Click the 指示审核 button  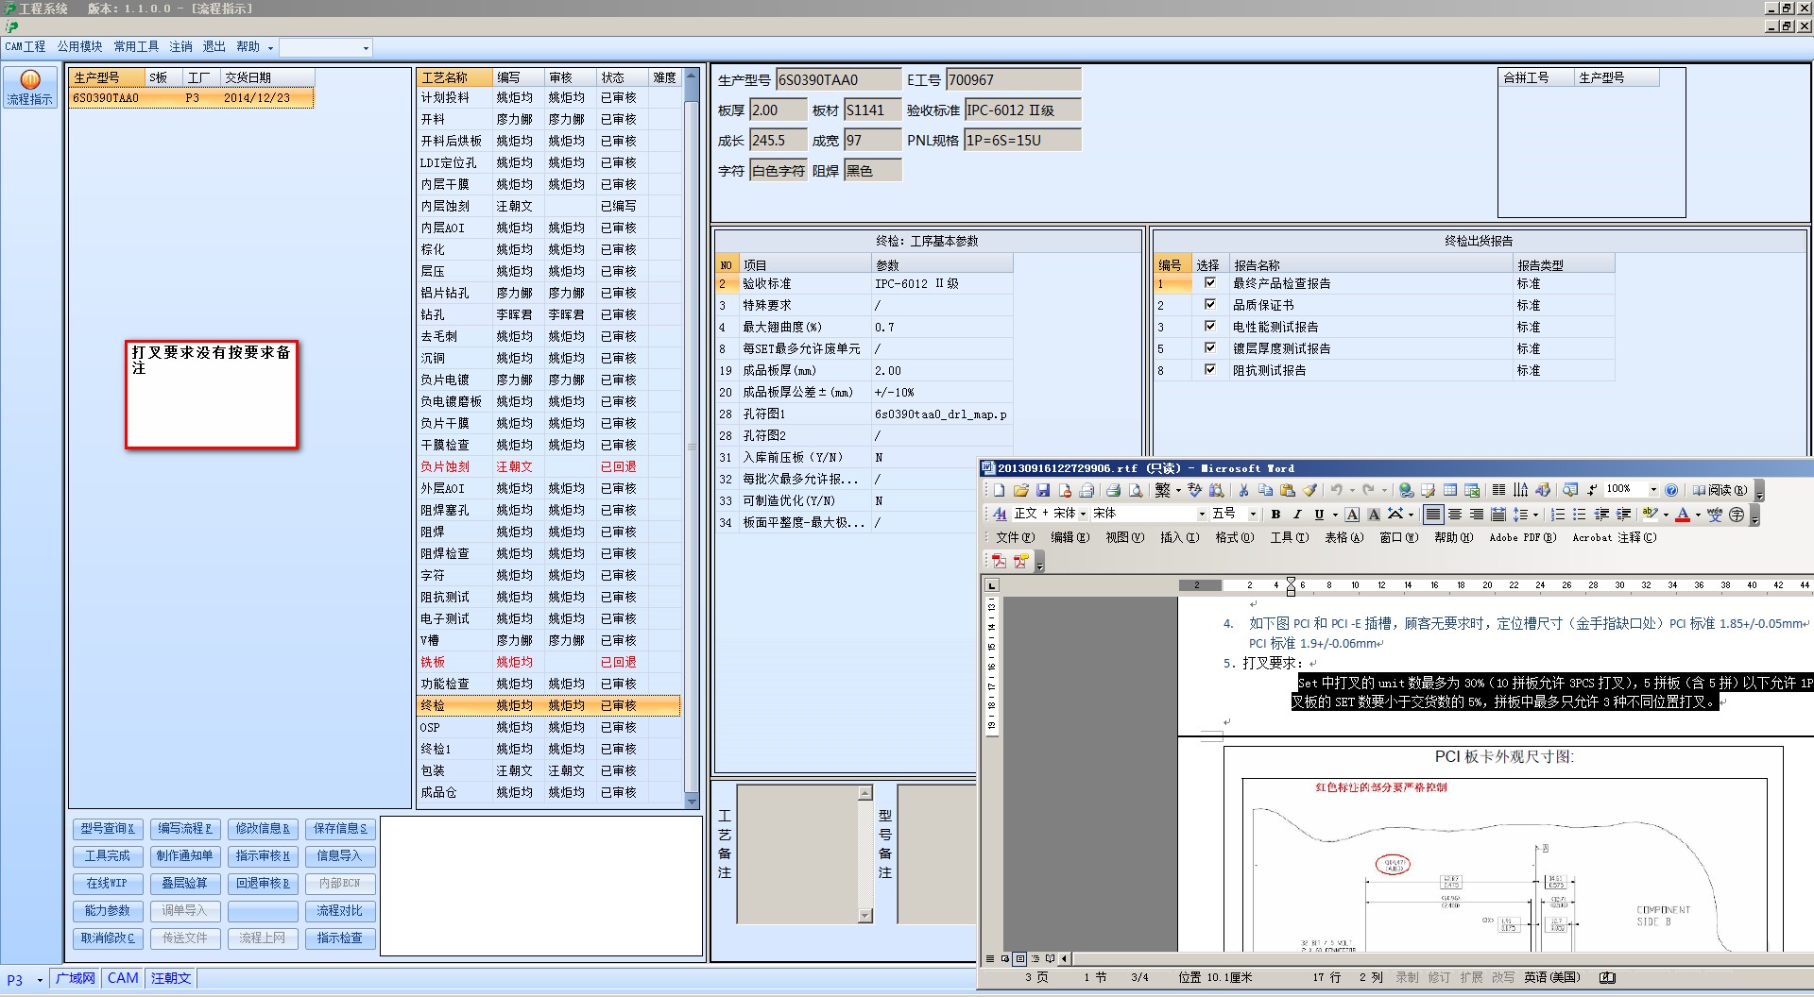pyautogui.click(x=263, y=856)
